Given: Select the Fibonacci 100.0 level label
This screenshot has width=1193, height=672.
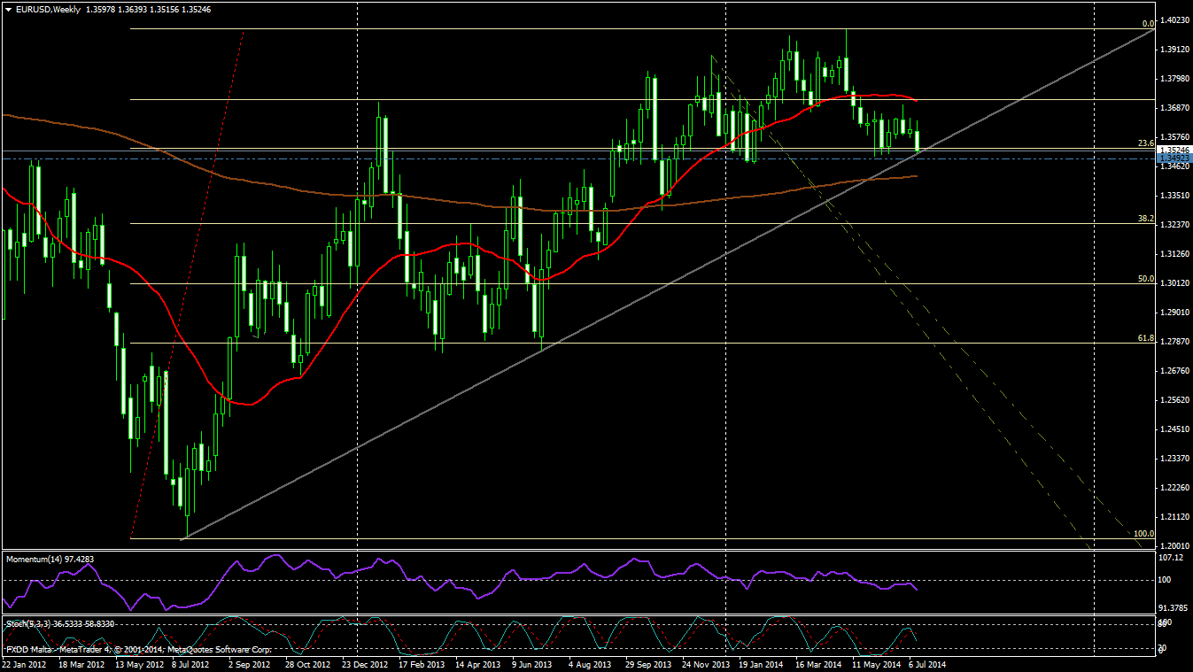Looking at the screenshot, I should (1143, 534).
